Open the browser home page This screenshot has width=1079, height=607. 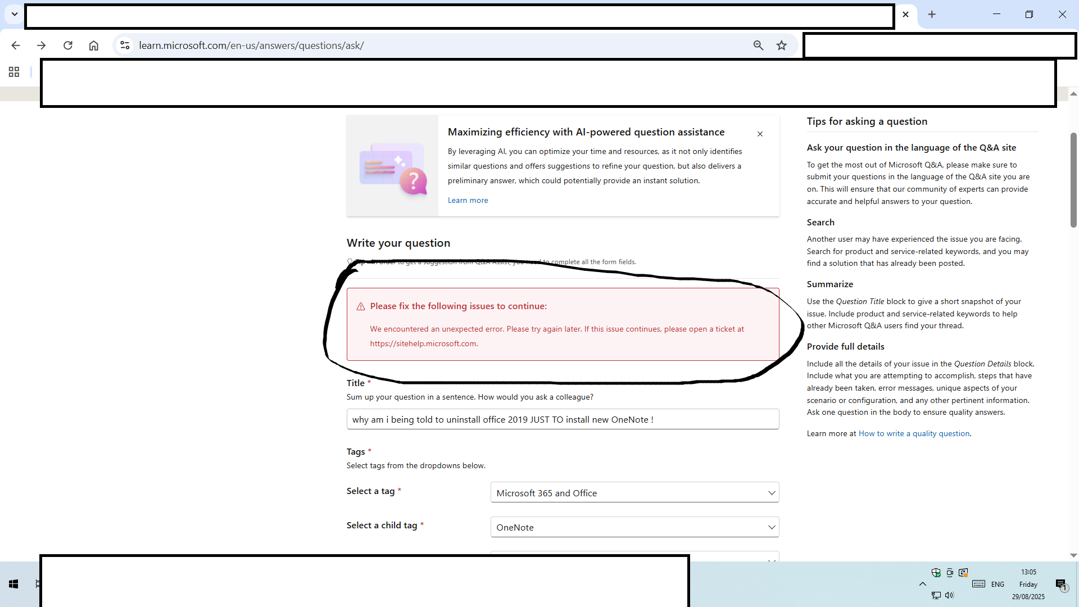tap(94, 46)
